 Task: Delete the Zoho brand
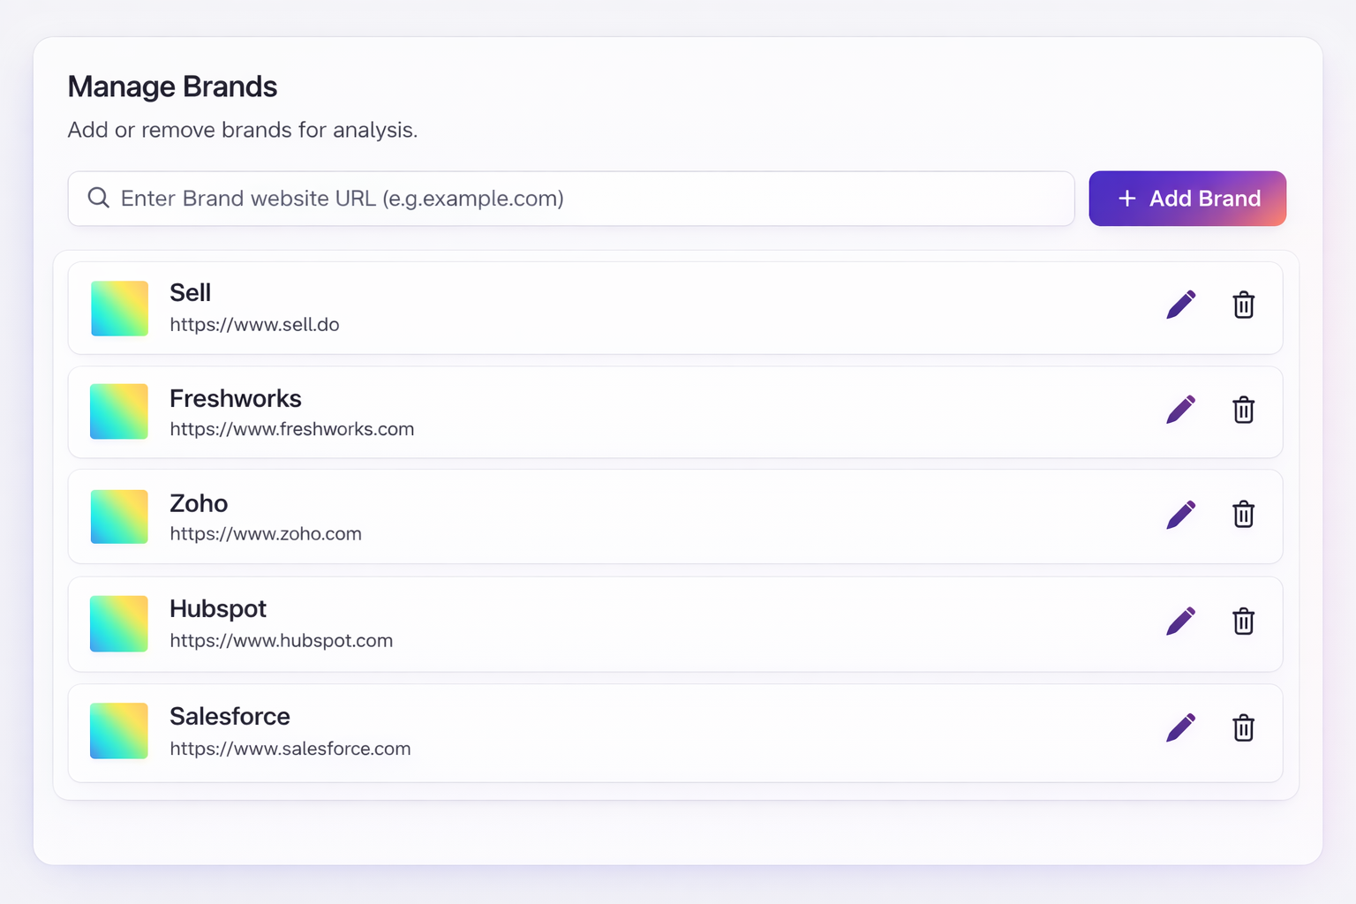click(x=1243, y=515)
